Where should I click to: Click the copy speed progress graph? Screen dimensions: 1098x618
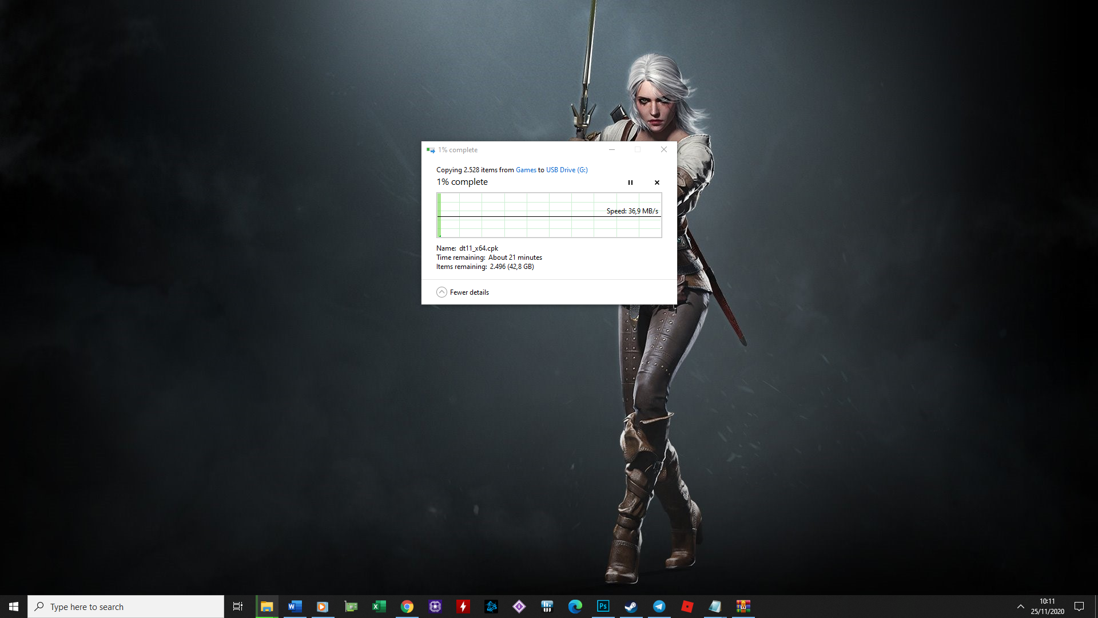coord(549,215)
